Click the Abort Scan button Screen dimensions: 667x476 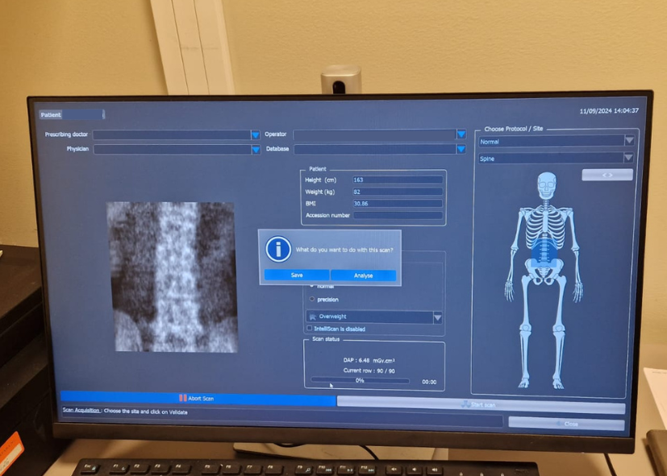point(198,398)
